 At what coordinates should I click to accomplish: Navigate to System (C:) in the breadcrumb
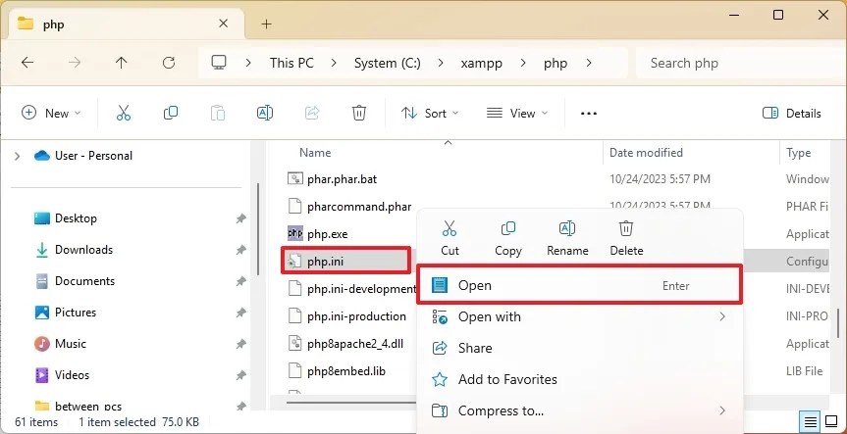click(388, 63)
